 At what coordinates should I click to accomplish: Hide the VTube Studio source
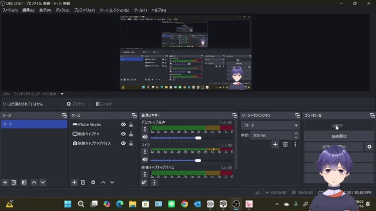[x=123, y=124]
